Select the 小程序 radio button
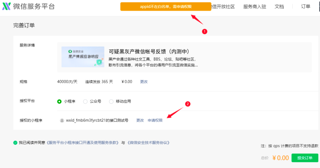The image size is (320, 168). [x=59, y=102]
